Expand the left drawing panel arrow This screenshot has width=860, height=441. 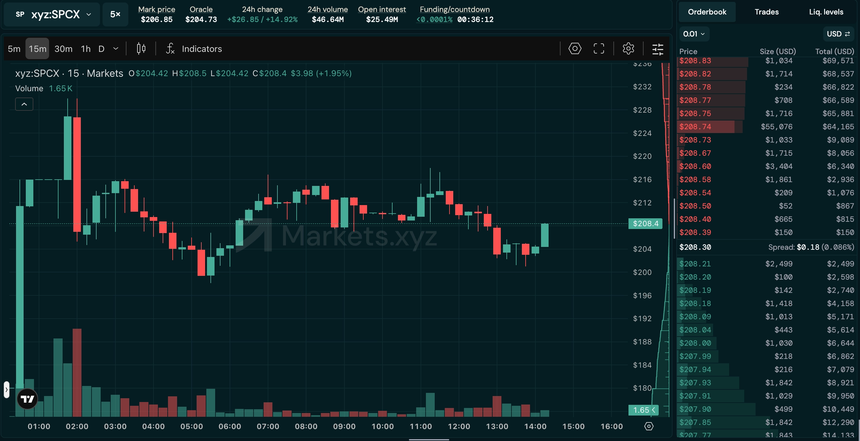(x=6, y=390)
